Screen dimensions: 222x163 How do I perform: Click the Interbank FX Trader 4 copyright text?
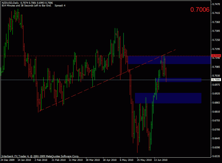[x=40, y=156]
